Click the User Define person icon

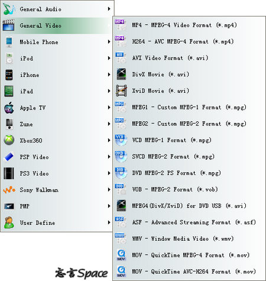pyautogui.click(x=9, y=222)
